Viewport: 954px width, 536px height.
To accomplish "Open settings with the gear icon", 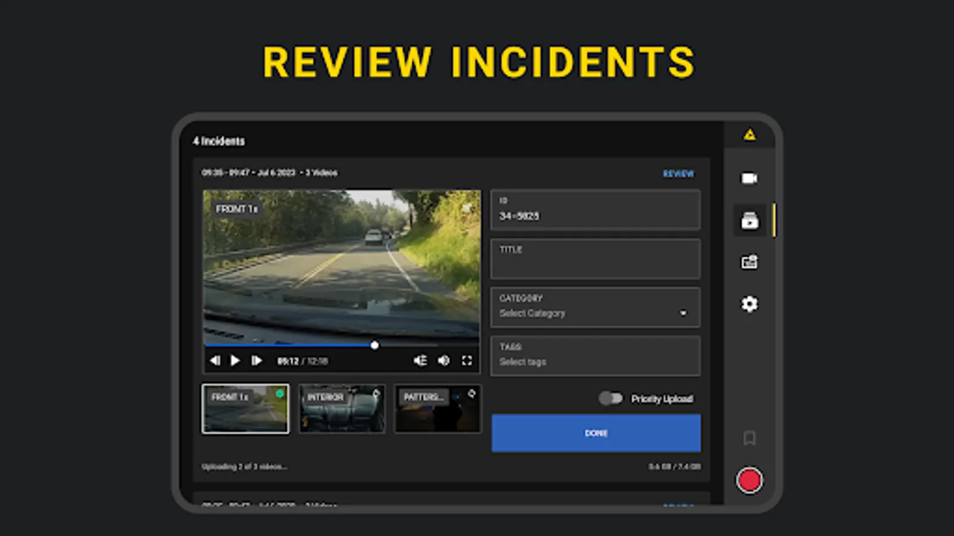I will (749, 304).
